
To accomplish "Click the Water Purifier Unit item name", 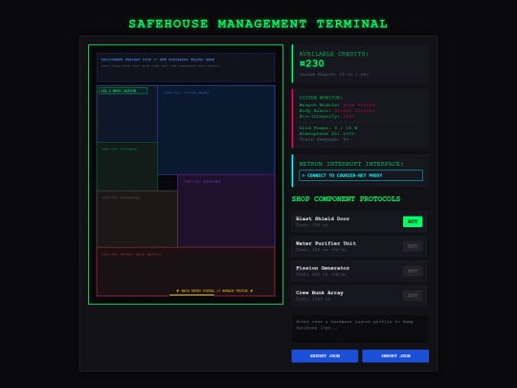I will tap(326, 243).
